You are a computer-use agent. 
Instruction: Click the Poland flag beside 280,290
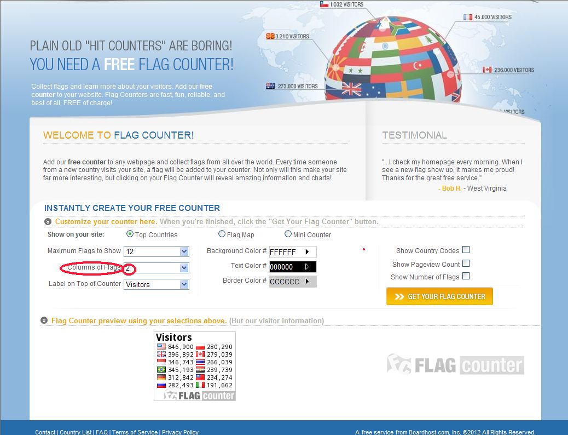coord(200,347)
